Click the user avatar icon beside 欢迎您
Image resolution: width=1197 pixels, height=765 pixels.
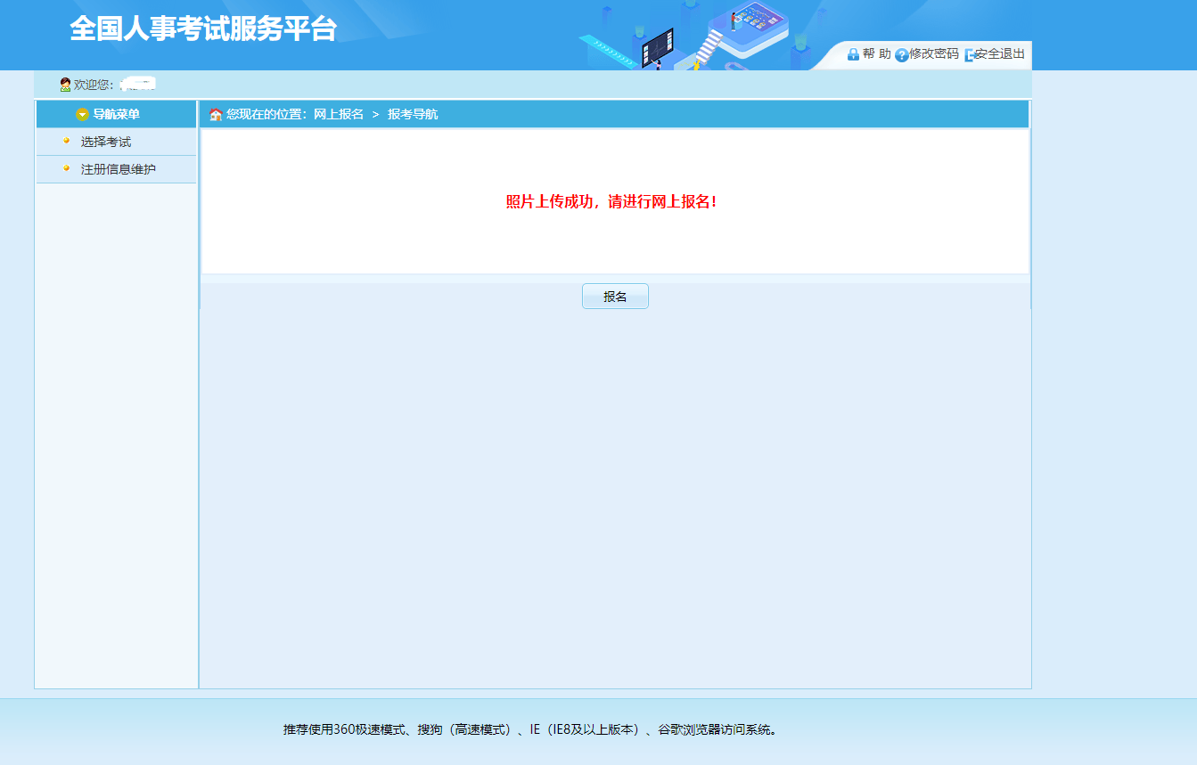pos(65,85)
